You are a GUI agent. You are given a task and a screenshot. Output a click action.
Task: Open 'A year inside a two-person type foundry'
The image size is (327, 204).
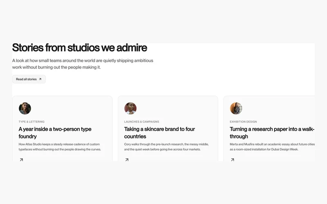tap(55, 133)
